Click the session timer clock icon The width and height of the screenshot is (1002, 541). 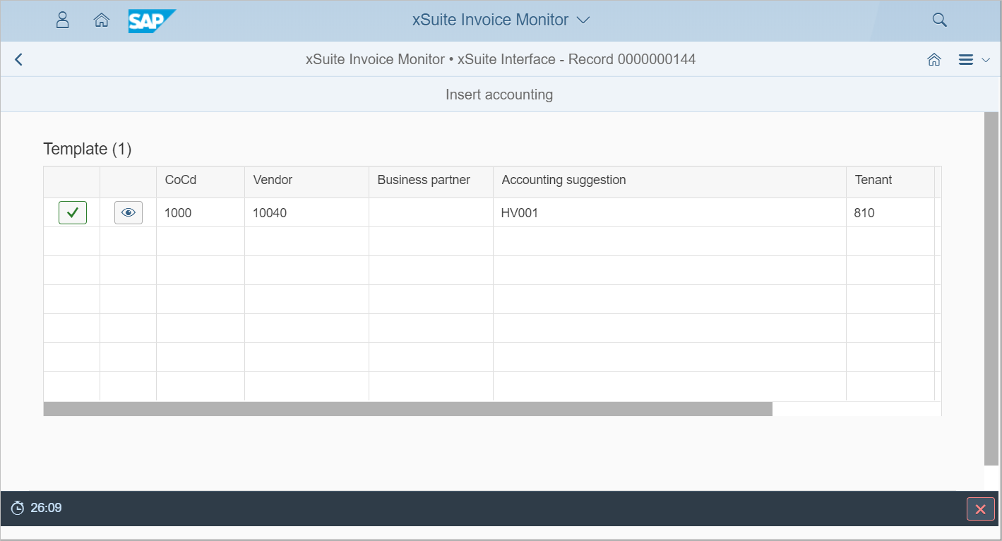click(x=18, y=508)
